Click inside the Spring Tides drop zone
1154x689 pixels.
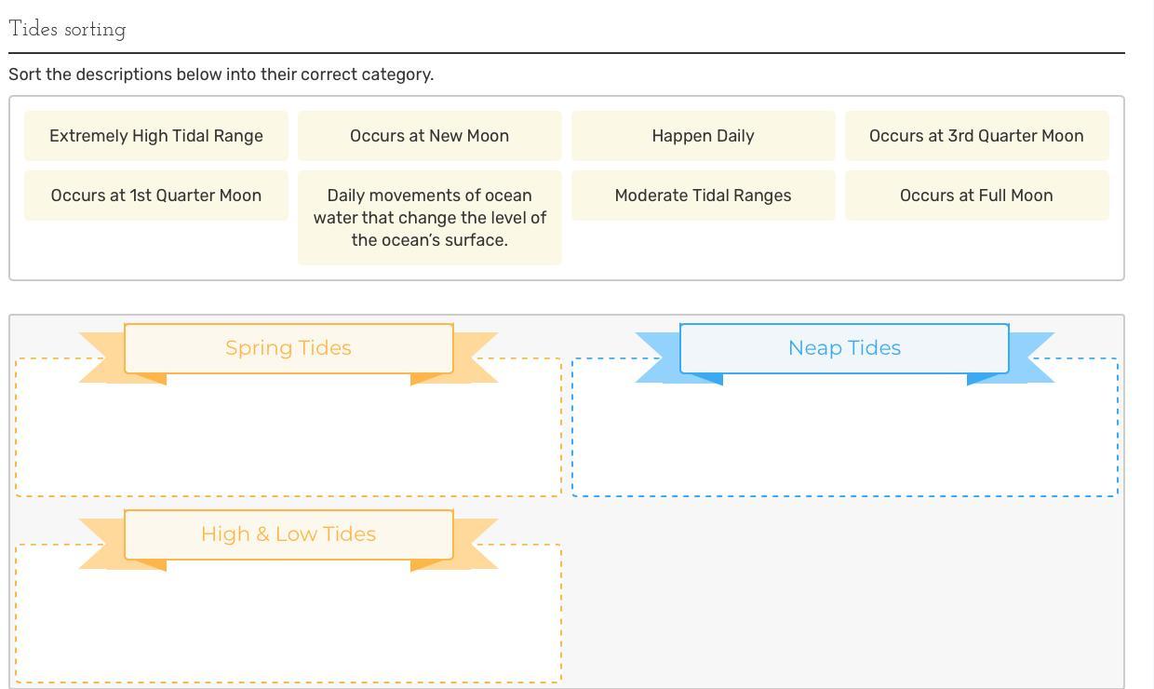pyautogui.click(x=288, y=438)
